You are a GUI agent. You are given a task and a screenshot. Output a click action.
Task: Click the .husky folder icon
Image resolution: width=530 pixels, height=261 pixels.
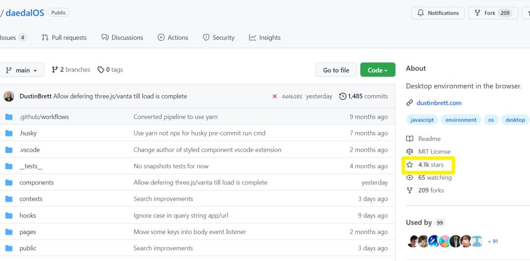click(x=9, y=133)
